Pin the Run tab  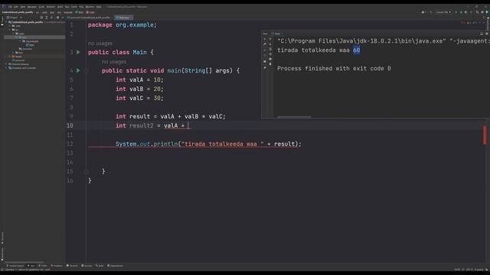tap(265, 68)
